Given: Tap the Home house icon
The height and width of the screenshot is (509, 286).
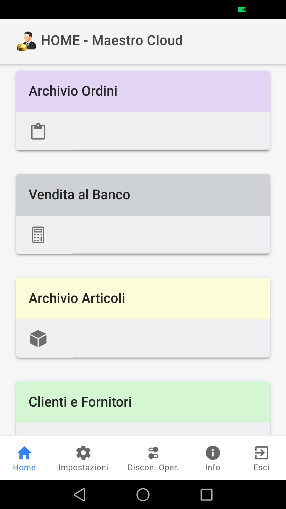Looking at the screenshot, I should click(x=24, y=453).
